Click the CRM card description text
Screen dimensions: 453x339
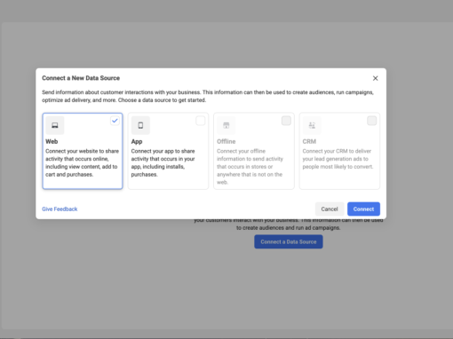click(338, 159)
